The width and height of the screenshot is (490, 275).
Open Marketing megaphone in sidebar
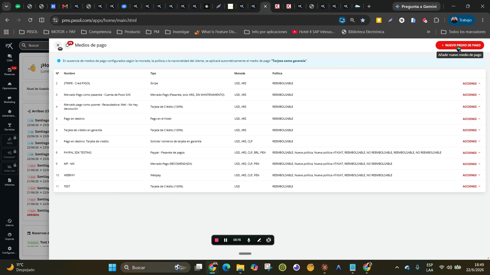[x=9, y=99]
